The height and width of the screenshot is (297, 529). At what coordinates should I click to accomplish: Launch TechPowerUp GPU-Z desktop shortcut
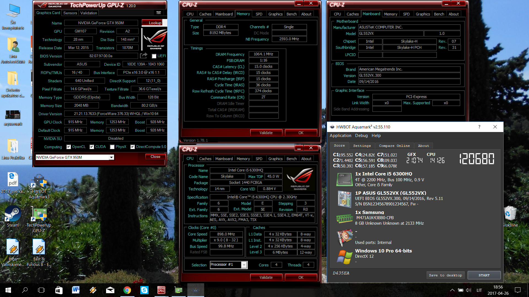[39, 220]
